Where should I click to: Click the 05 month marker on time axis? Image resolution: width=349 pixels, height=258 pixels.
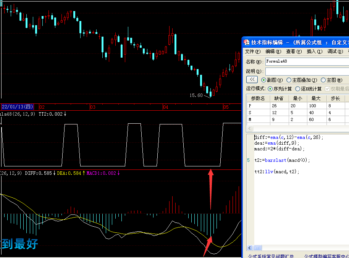click(x=226, y=107)
